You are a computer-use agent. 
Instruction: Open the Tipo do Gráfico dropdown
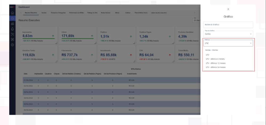[x=228, y=34]
